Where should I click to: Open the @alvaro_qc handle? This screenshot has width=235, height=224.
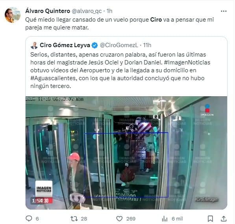tap(87, 11)
